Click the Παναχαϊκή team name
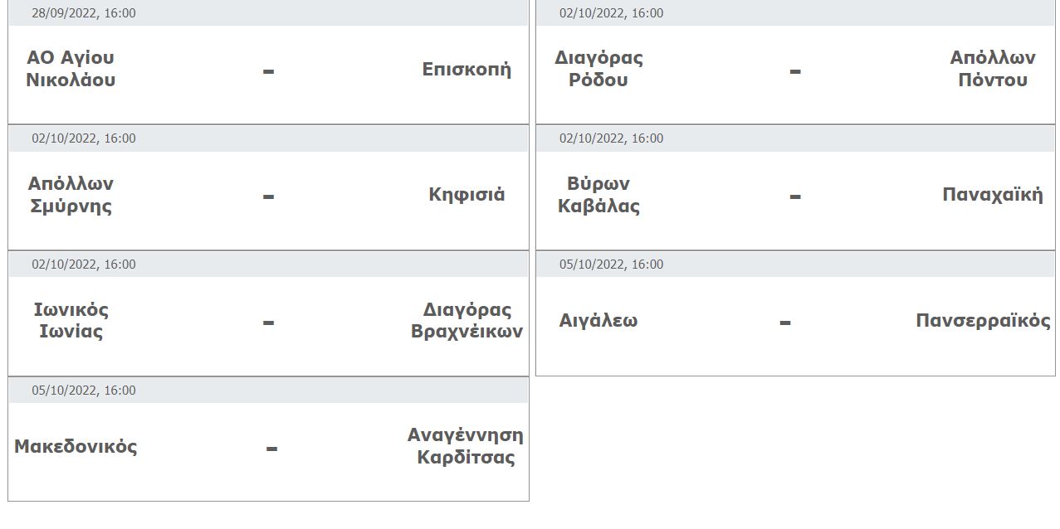 coord(993,195)
